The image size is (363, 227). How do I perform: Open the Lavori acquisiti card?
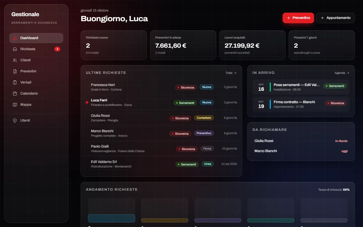coord(252,45)
